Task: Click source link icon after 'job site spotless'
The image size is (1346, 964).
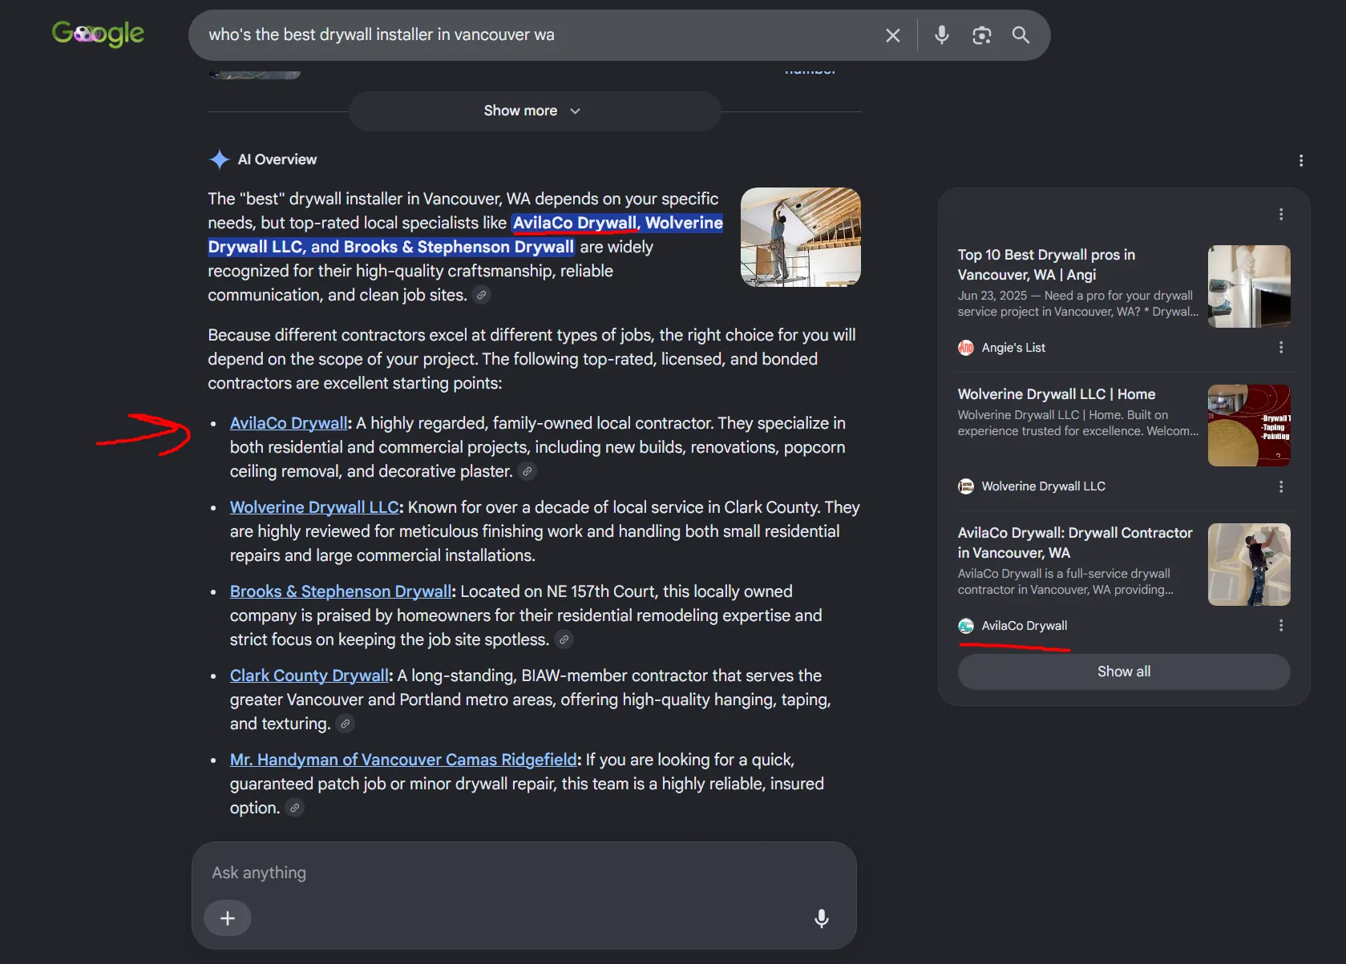Action: [x=564, y=639]
